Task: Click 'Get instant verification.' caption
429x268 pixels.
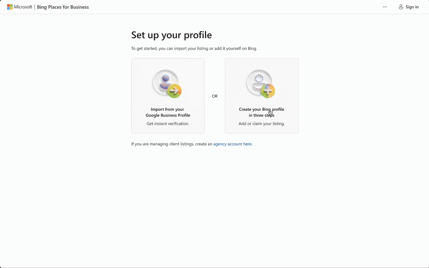Action: (168, 124)
